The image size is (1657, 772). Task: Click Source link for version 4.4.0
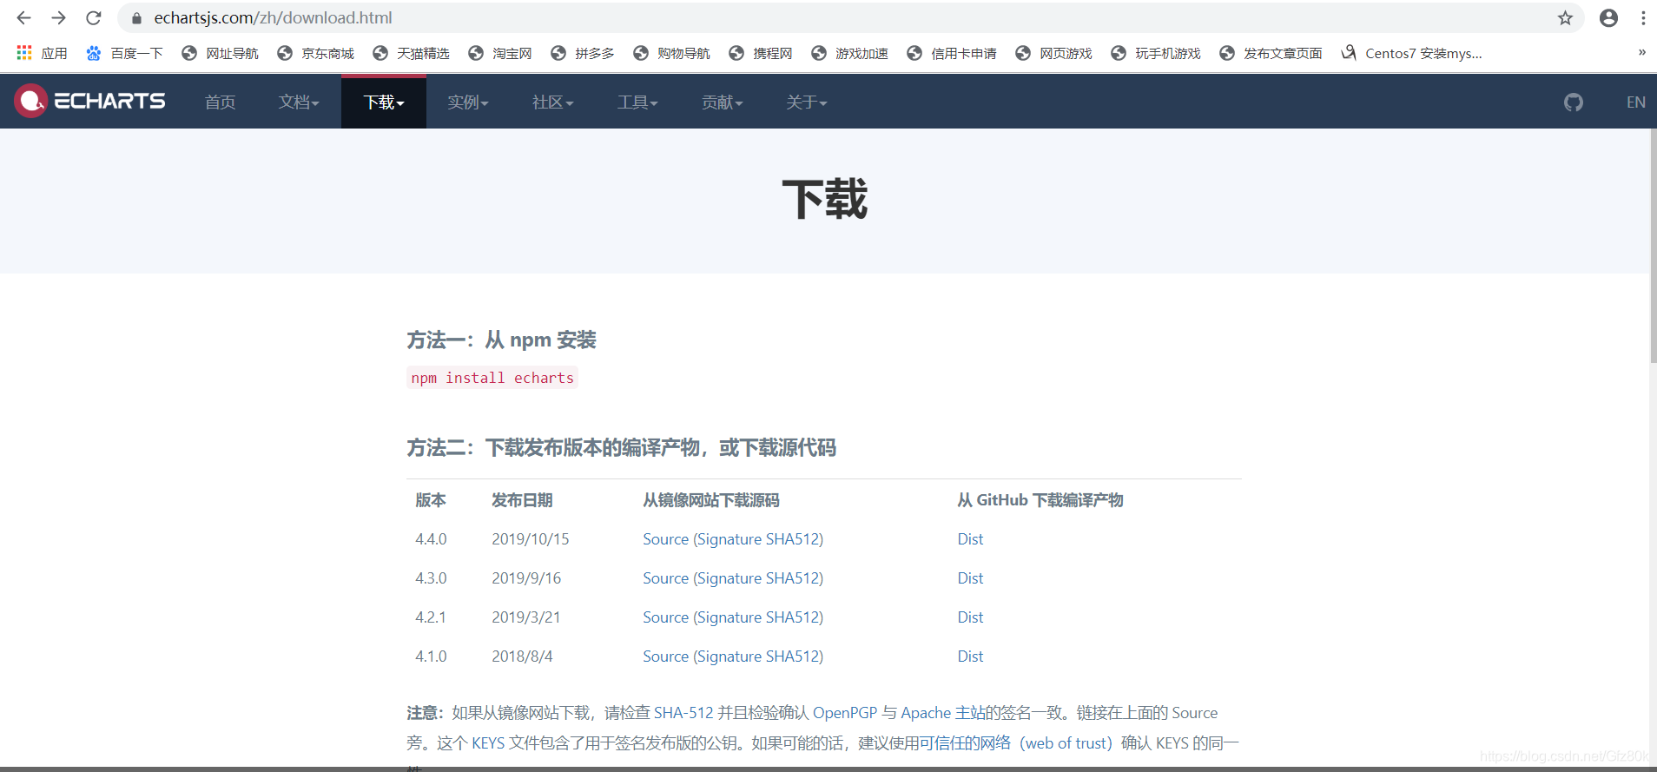(665, 539)
